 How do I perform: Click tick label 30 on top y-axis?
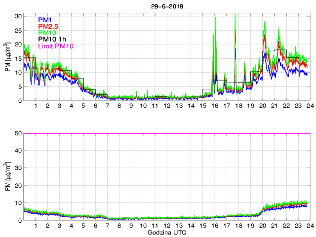[18, 16]
